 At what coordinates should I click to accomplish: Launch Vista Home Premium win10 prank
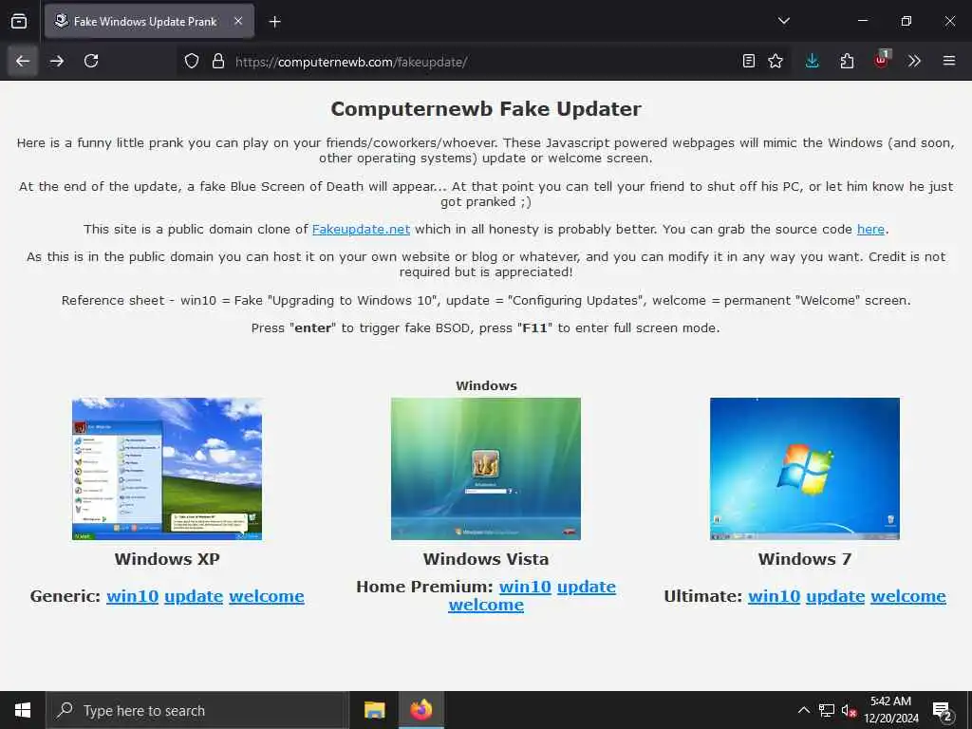tap(525, 587)
